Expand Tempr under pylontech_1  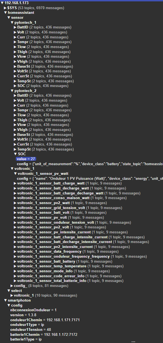[15, 42]
